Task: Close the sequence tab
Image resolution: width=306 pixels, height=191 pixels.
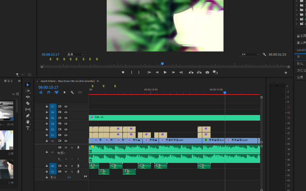Action: click(37, 81)
